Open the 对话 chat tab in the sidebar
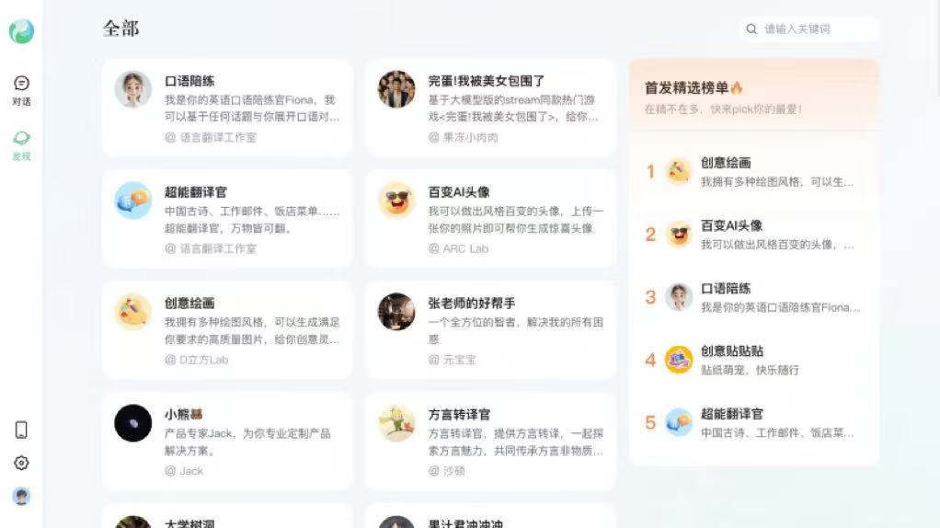 tap(21, 89)
